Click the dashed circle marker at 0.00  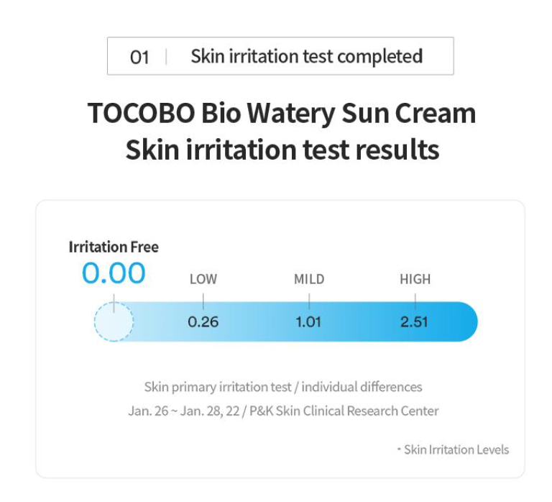114,321
